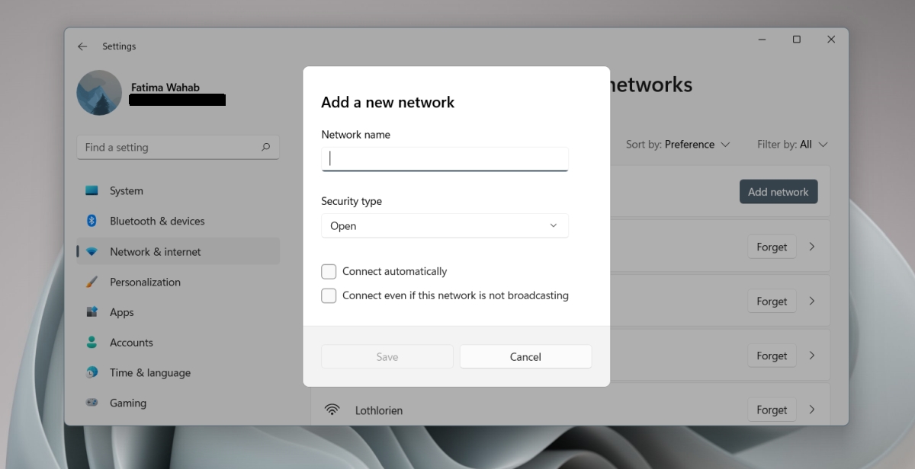Click the Network & internet wifi icon
Viewport: 915px width, 469px height.
click(91, 251)
